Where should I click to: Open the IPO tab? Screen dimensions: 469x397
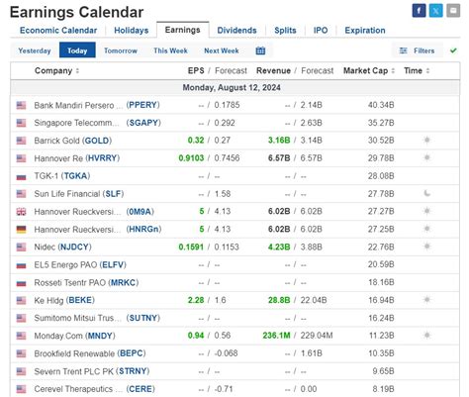coord(321,31)
